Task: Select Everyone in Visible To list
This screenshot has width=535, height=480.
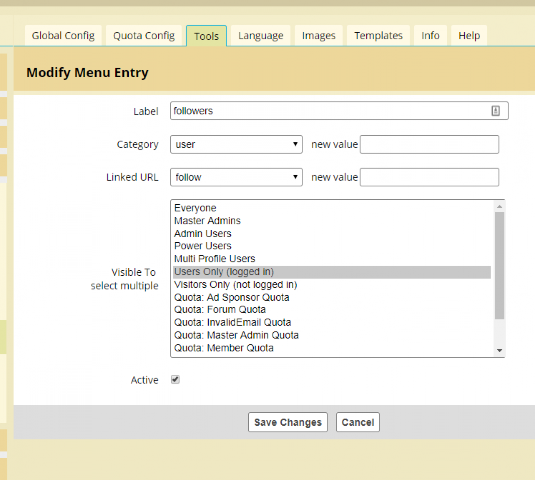Action: point(196,208)
